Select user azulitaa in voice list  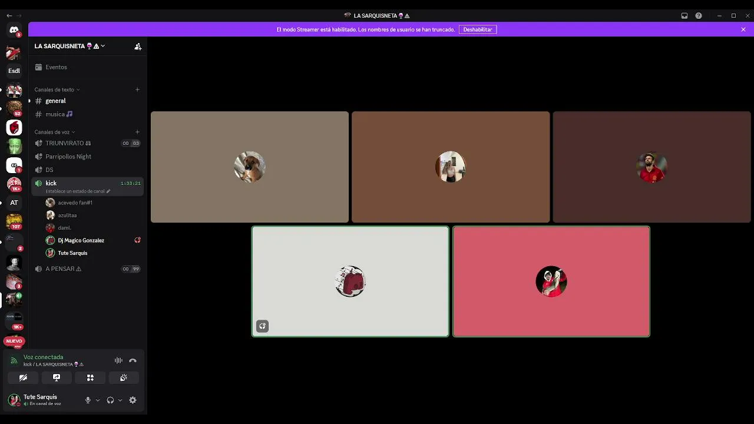pyautogui.click(x=93, y=216)
